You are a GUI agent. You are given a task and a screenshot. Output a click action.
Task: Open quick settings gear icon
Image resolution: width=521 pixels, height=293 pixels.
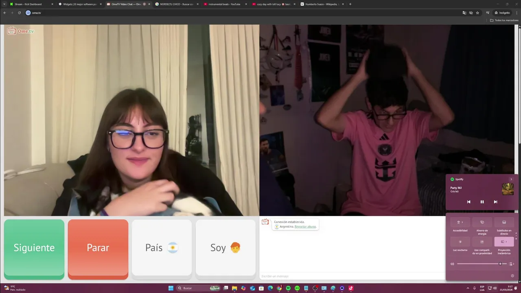512,276
